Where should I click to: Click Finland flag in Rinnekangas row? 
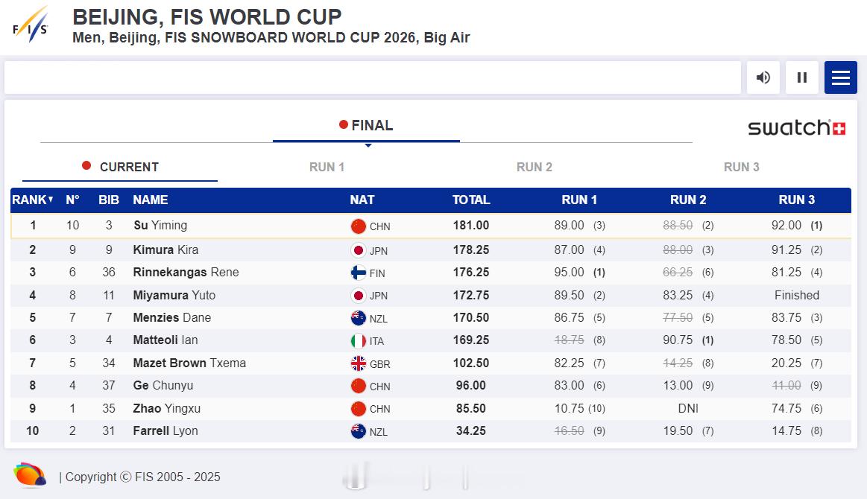[359, 273]
